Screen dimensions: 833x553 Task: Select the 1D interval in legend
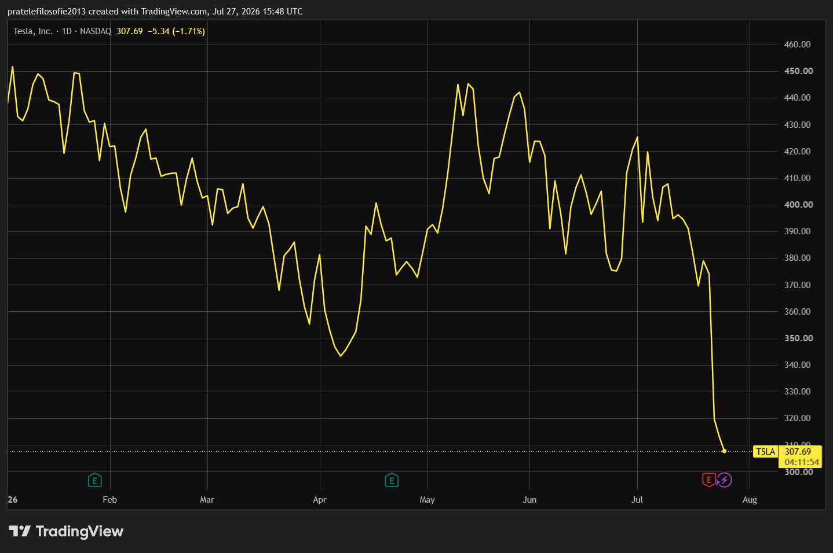(x=67, y=31)
